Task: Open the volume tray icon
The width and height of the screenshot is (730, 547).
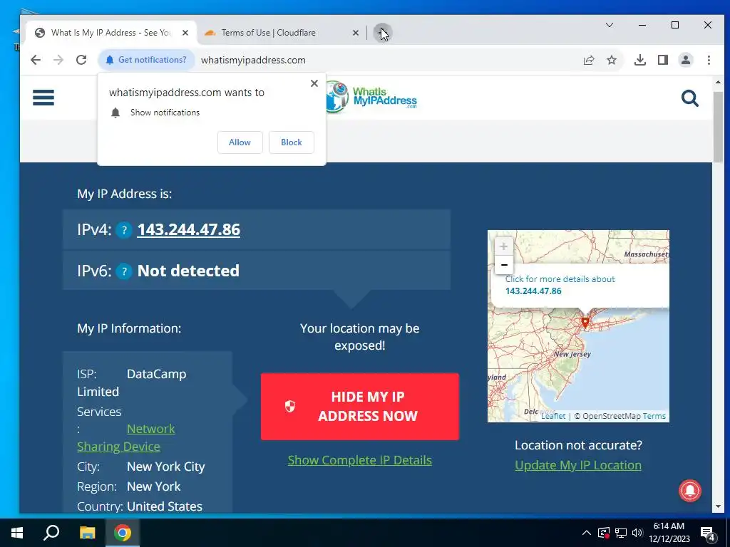Action: (x=637, y=533)
